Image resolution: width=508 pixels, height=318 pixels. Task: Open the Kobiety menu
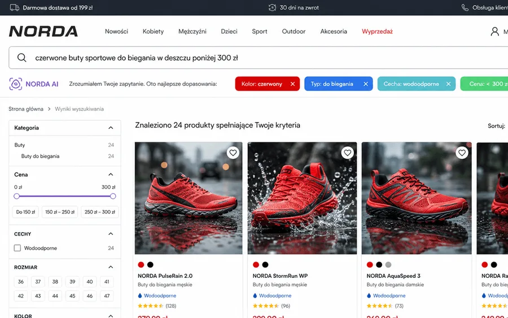pyautogui.click(x=153, y=32)
